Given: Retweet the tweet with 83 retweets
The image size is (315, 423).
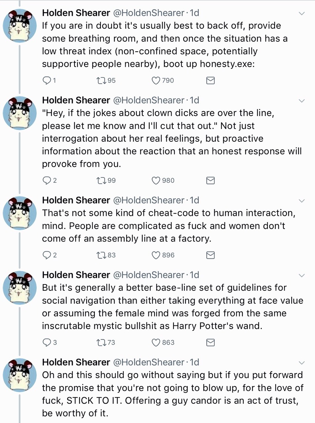Looking at the screenshot, I should 100,255.
